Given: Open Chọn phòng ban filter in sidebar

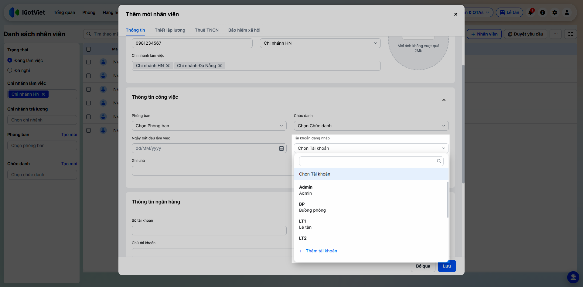Looking at the screenshot, I should [42, 145].
